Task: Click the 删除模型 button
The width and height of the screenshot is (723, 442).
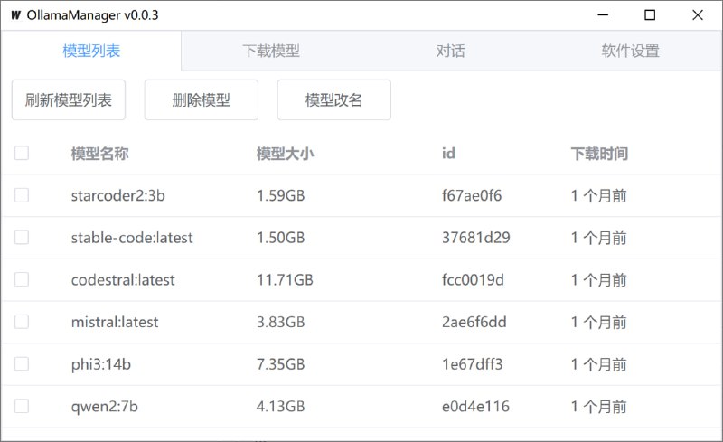Action: point(202,100)
